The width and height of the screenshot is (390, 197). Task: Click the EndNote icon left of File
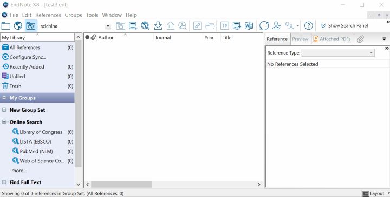4,15
